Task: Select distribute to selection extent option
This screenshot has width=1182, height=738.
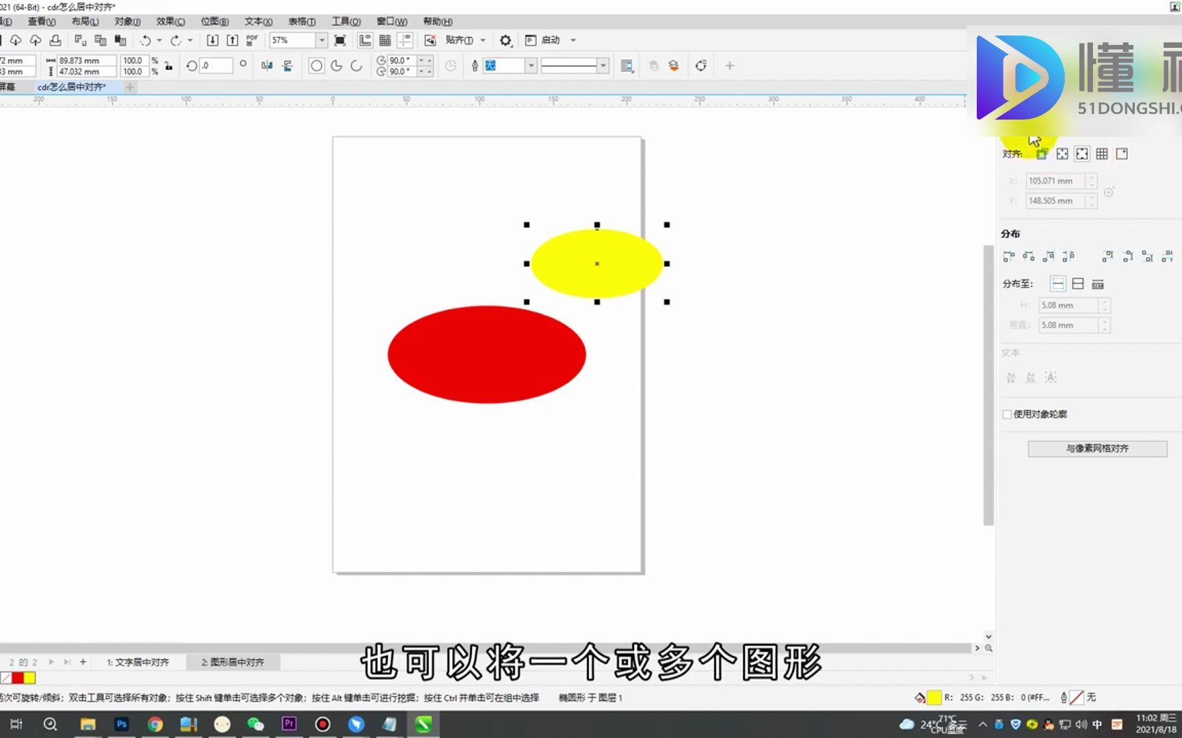Action: point(1058,284)
